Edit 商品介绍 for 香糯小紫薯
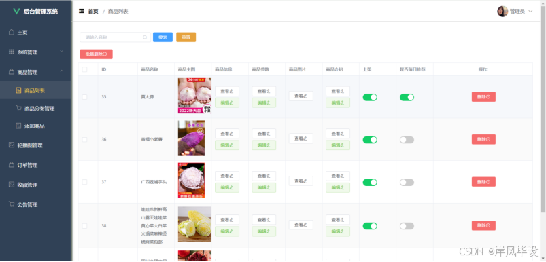Image resolution: width=546 pixels, height=262 pixels. click(338, 145)
